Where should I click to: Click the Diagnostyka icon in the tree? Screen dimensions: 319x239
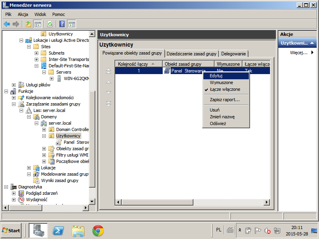click(x=13, y=187)
